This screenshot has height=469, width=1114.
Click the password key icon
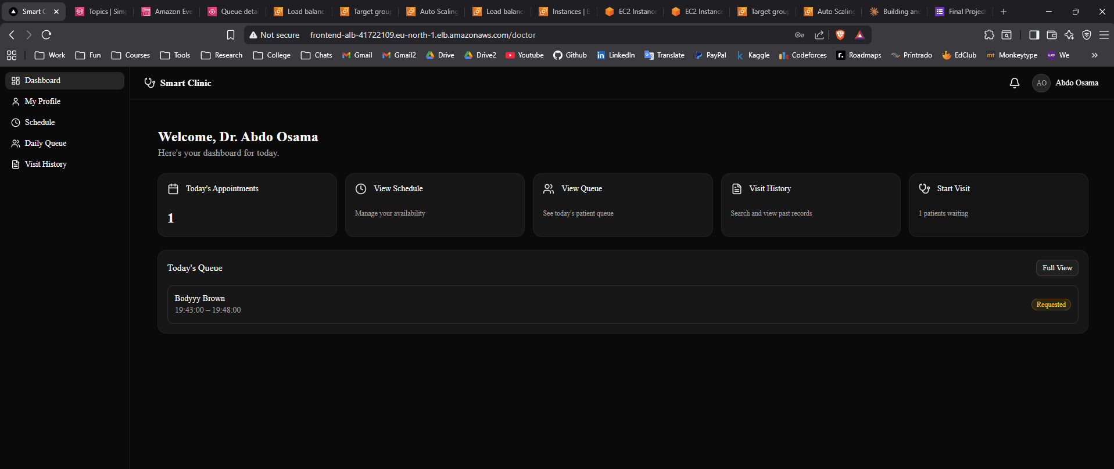pyautogui.click(x=800, y=35)
